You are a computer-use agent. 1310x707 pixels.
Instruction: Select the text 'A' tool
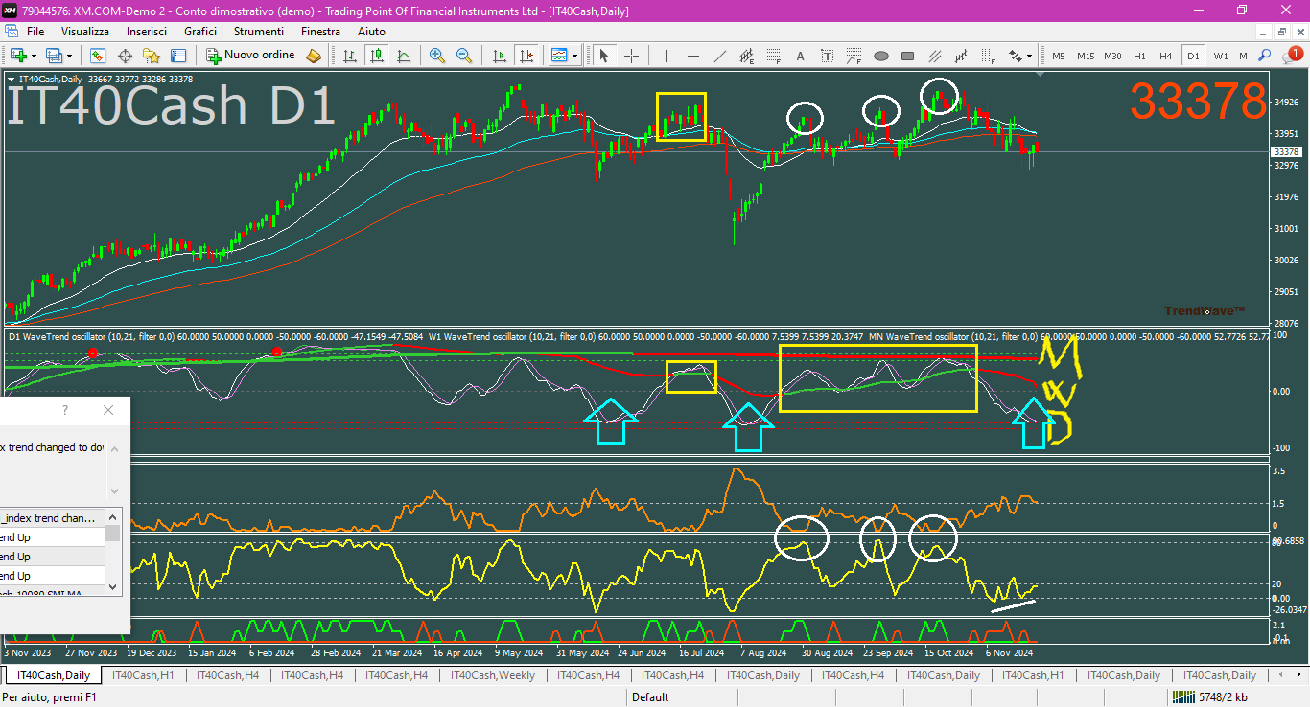tap(801, 56)
